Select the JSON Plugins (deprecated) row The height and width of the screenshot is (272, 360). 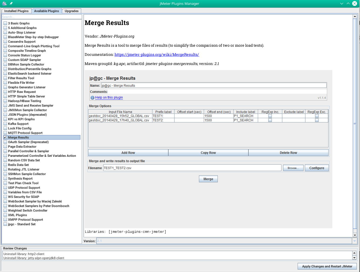pyautogui.click(x=42, y=115)
